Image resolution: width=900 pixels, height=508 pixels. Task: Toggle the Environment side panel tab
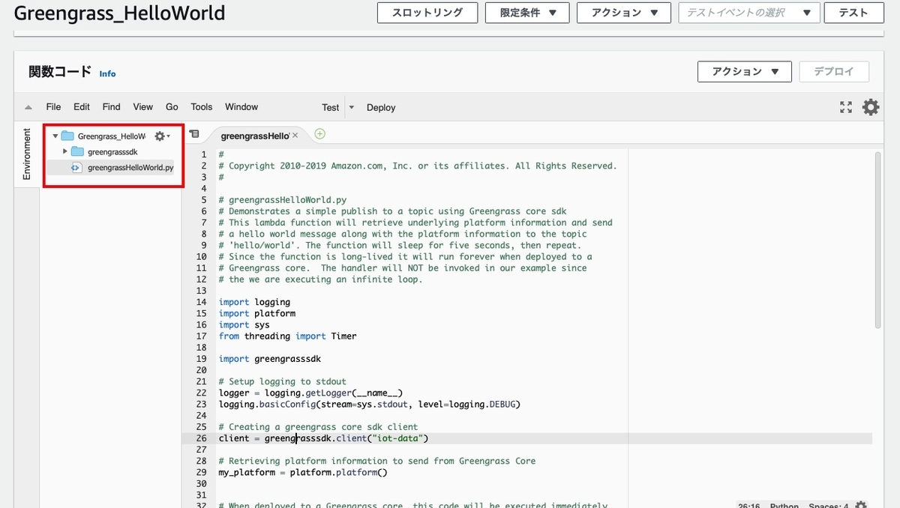[x=27, y=154]
